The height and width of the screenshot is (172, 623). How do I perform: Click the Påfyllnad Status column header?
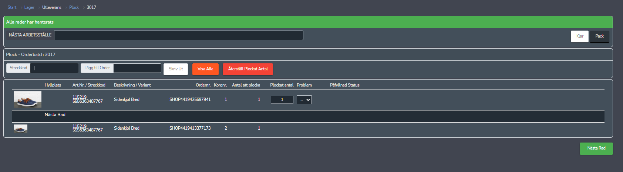coord(345,85)
